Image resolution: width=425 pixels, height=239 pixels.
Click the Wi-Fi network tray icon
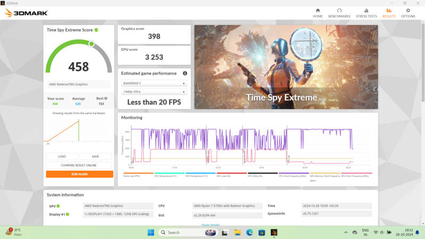(376, 233)
